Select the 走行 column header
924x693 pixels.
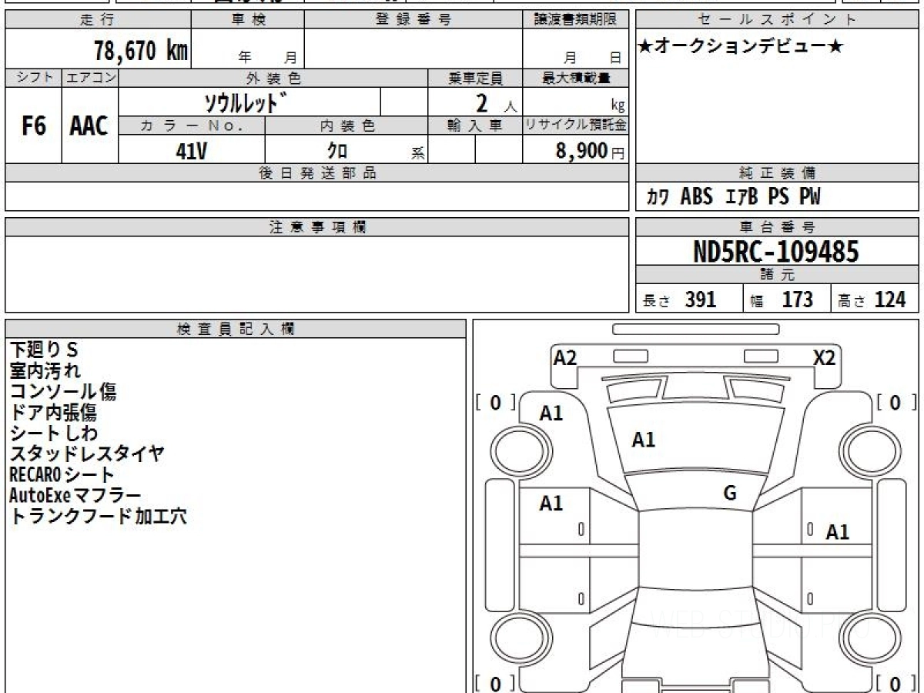[98, 20]
